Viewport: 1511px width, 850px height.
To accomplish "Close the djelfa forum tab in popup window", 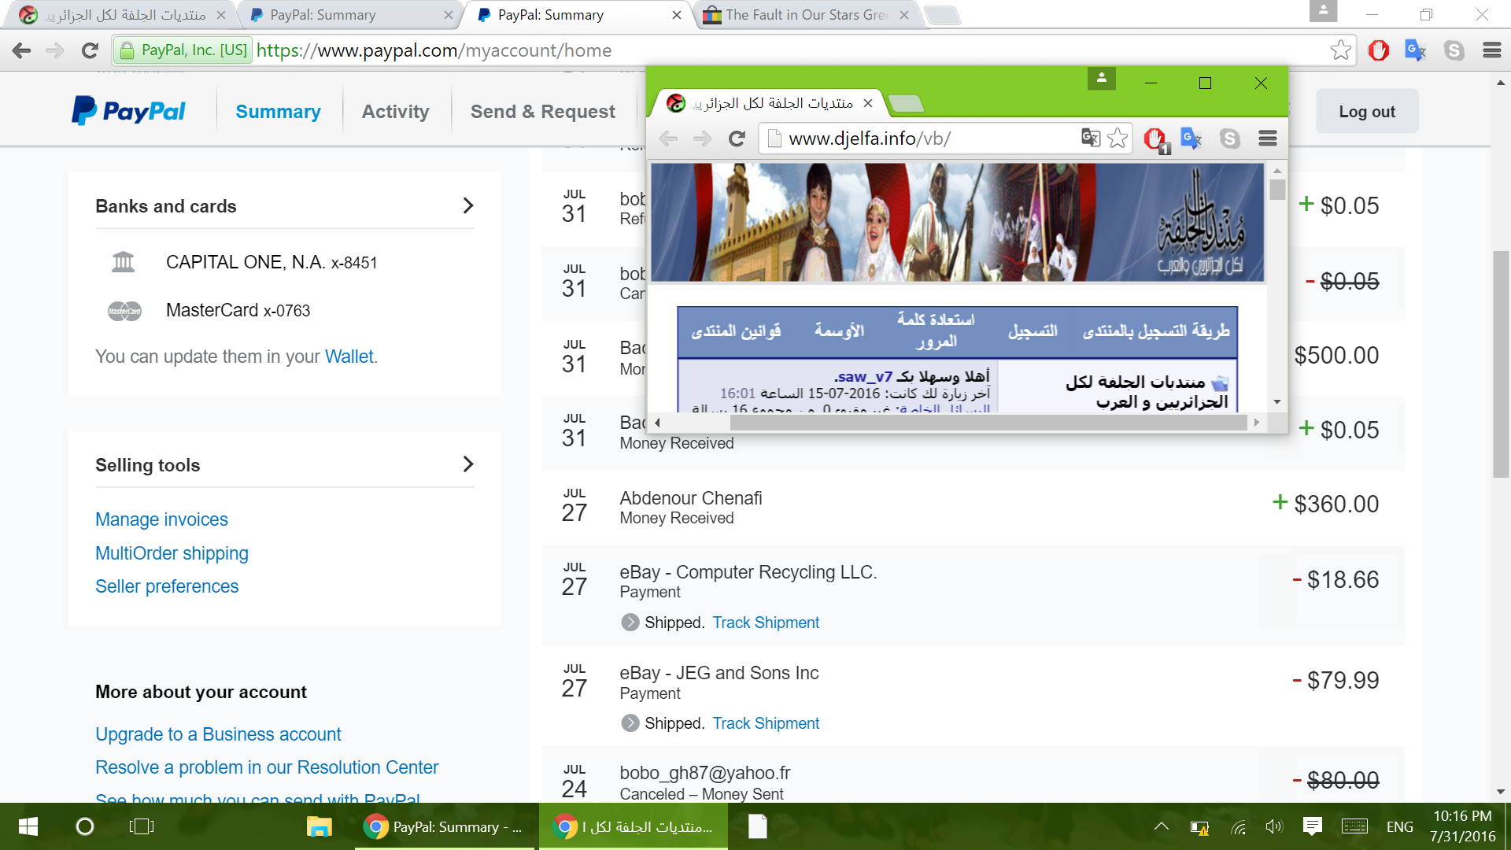I will point(867,103).
